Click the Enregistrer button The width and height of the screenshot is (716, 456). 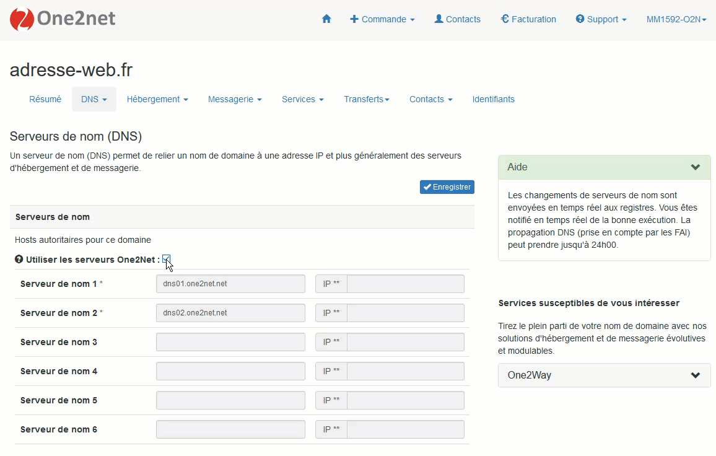click(x=447, y=187)
